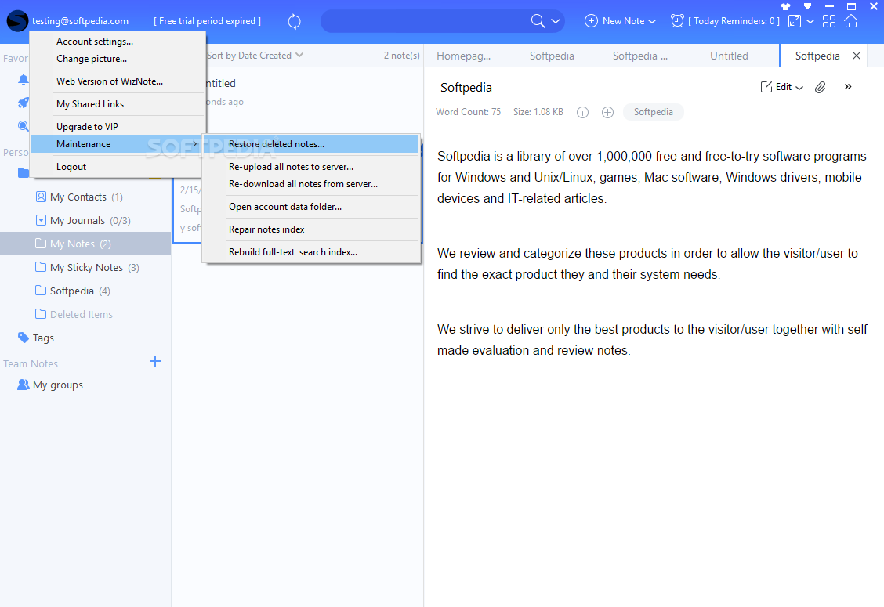Choose Restore deleted notes

coord(311,143)
